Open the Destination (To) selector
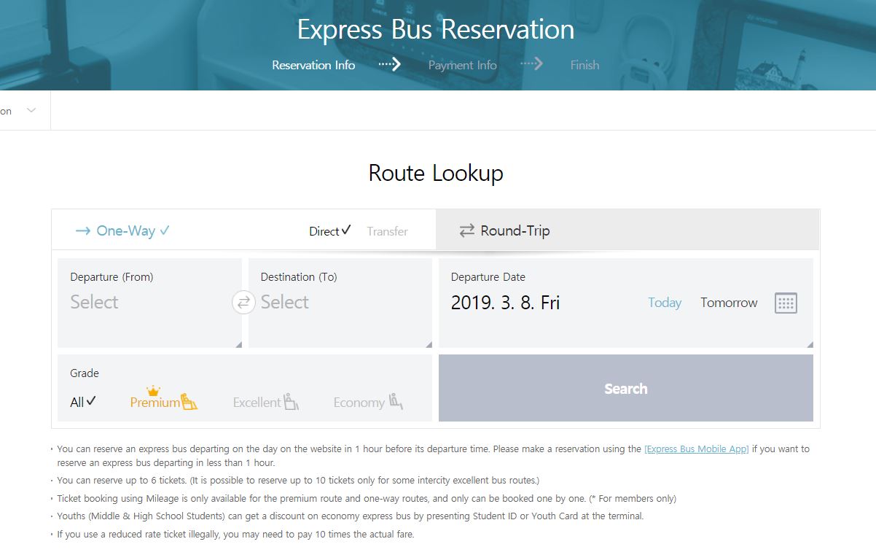Screen dimensions: 876x555 [x=340, y=302]
